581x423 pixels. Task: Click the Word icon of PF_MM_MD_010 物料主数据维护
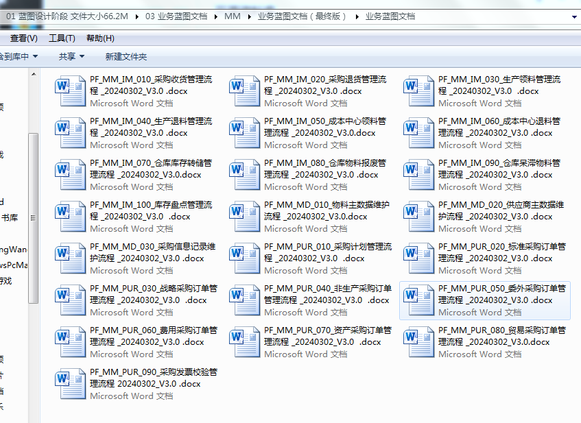point(245,217)
